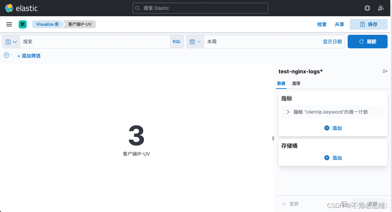Add a metric via 添加 under 指标
The image size is (392, 212).
pos(333,128)
